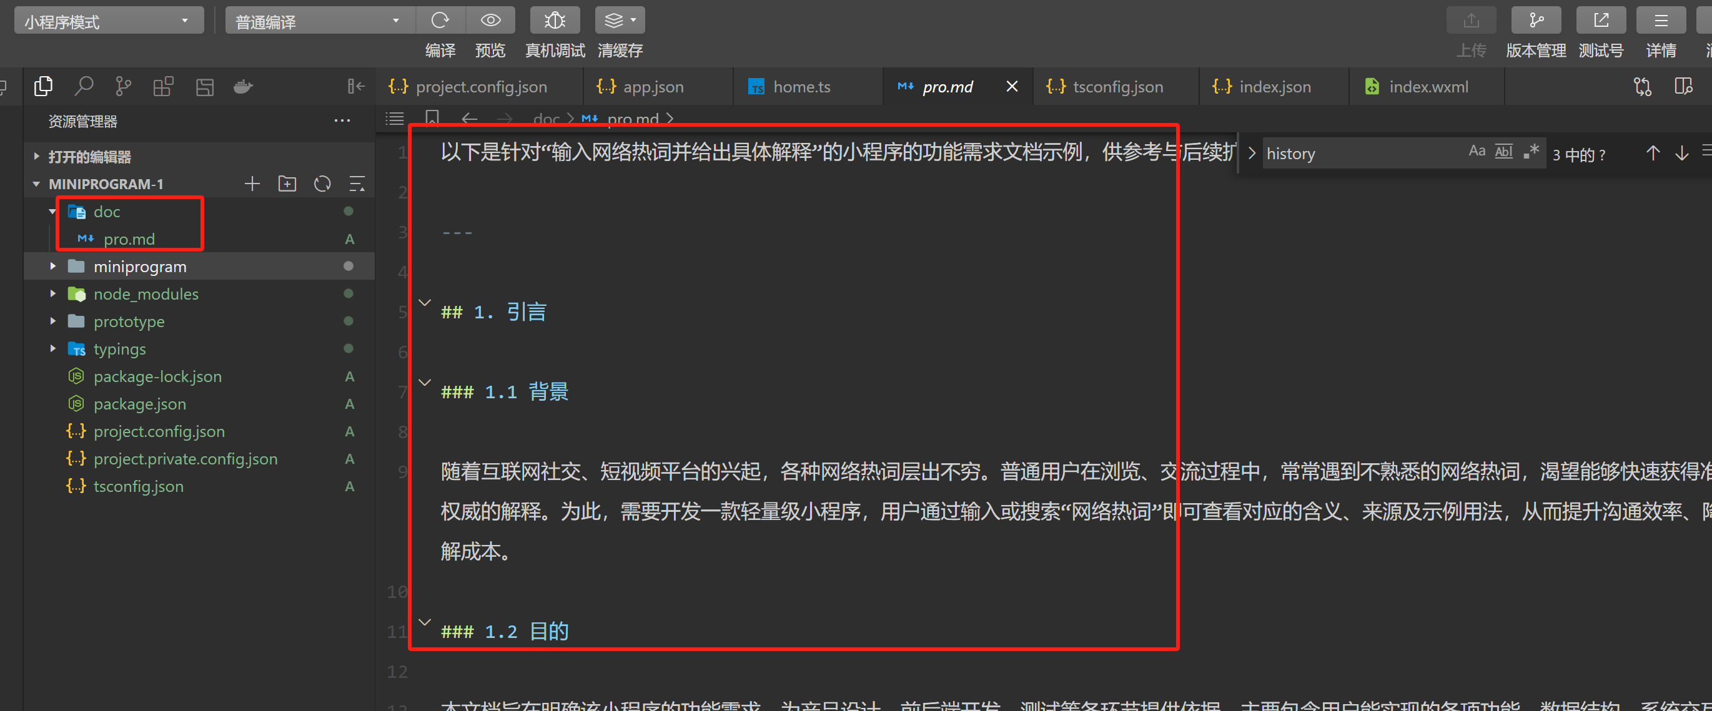Click new file plus icon in MINIPROGRAM-1
The width and height of the screenshot is (1712, 711).
pos(252,184)
